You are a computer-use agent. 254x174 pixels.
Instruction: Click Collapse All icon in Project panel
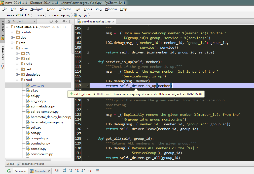coord(57,21)
